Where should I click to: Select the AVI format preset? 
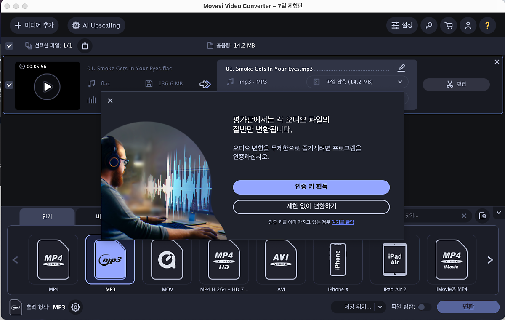tap(281, 259)
